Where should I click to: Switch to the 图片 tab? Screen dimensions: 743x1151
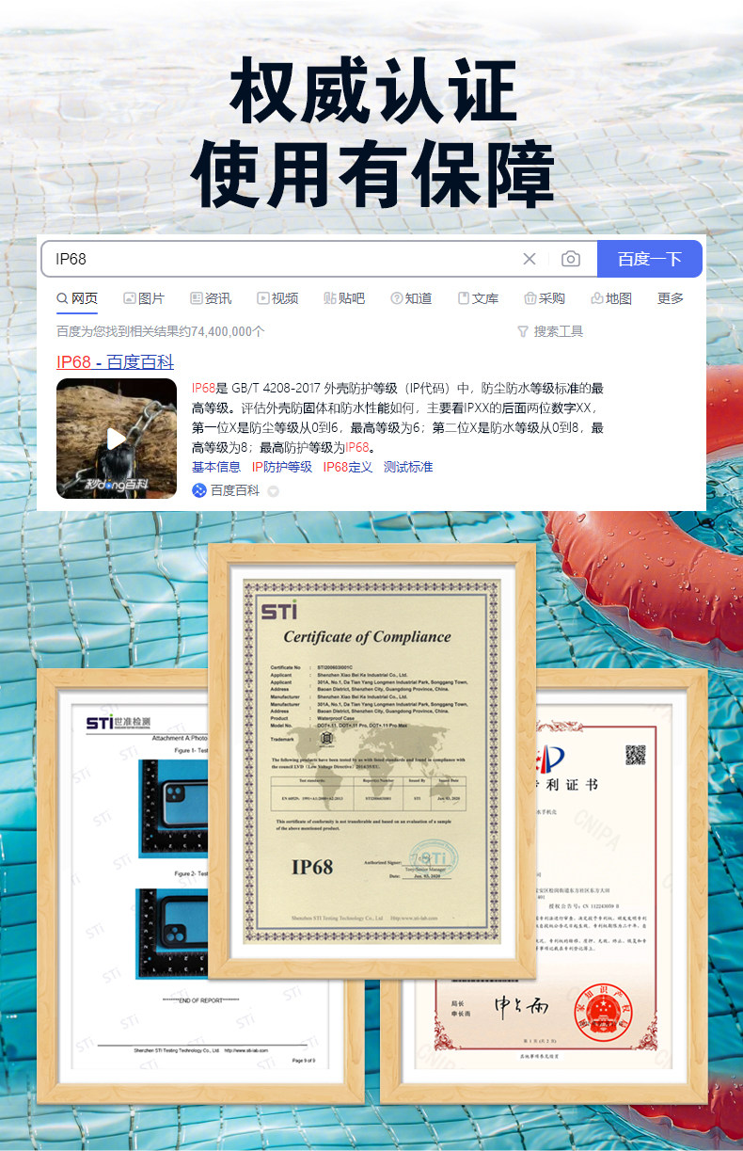coord(144,298)
